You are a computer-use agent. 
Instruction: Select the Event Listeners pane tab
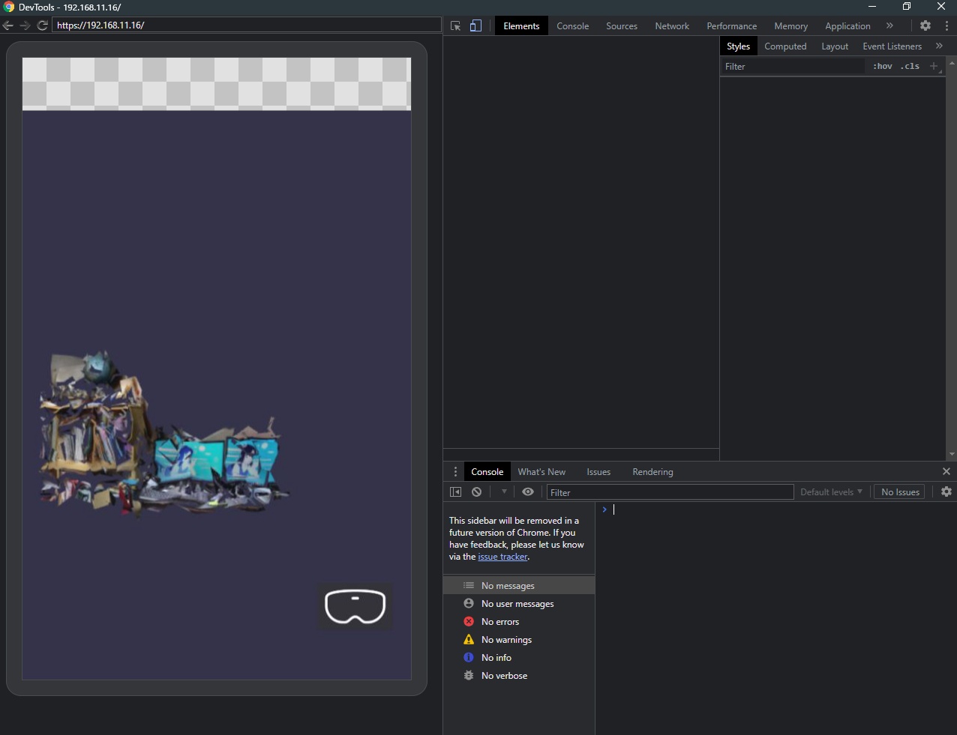892,46
